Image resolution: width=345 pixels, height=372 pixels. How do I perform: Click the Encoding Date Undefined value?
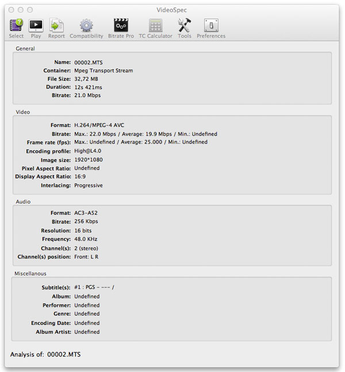point(87,323)
